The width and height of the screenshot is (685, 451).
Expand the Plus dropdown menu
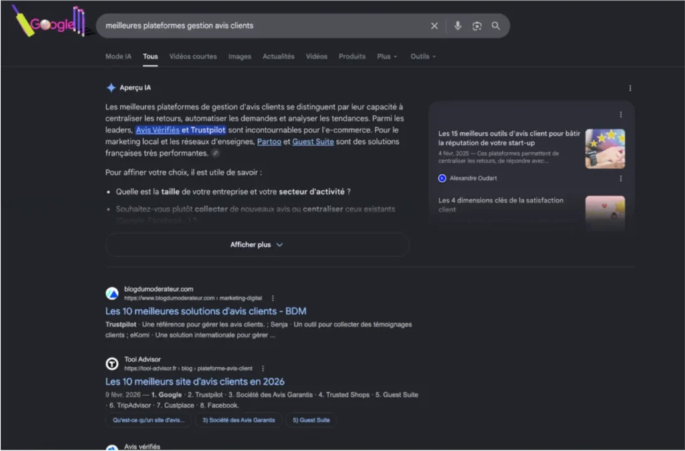(387, 56)
